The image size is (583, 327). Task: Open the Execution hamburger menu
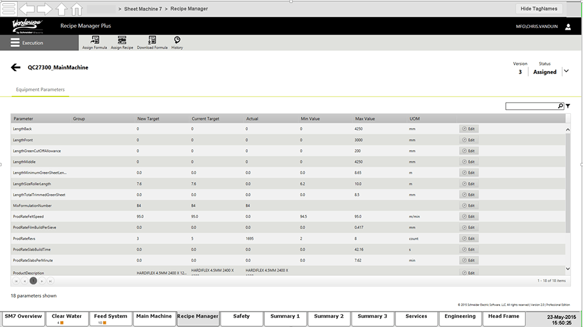[15, 43]
